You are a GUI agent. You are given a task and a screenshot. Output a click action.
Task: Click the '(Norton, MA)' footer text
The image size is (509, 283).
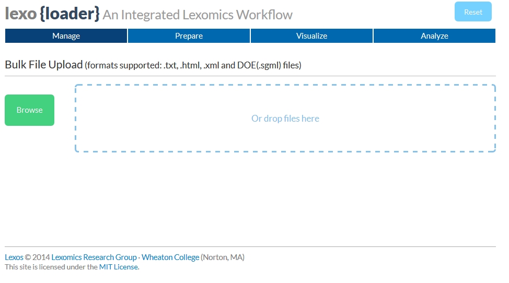coord(223,257)
